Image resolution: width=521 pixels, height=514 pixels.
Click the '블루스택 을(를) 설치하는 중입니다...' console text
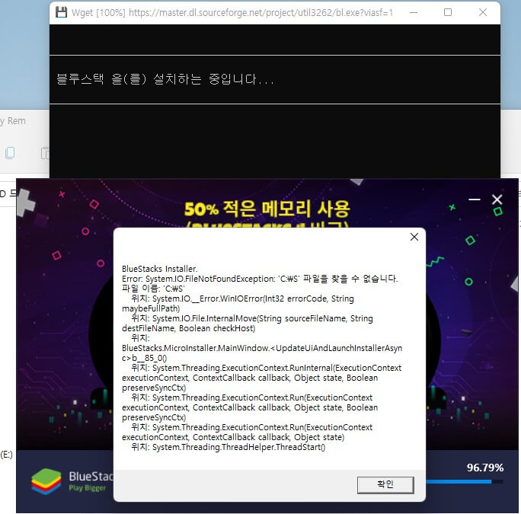point(165,79)
